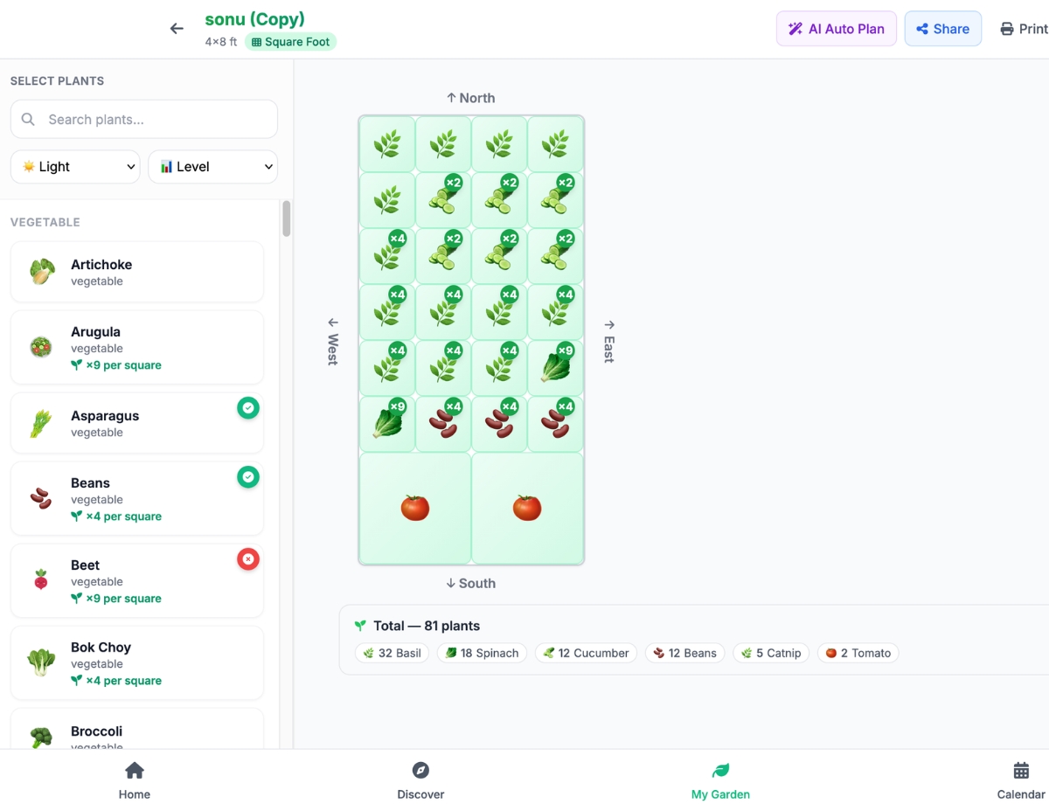Click the AI Auto Plan button
This screenshot has width=1049, height=804.
pos(836,28)
